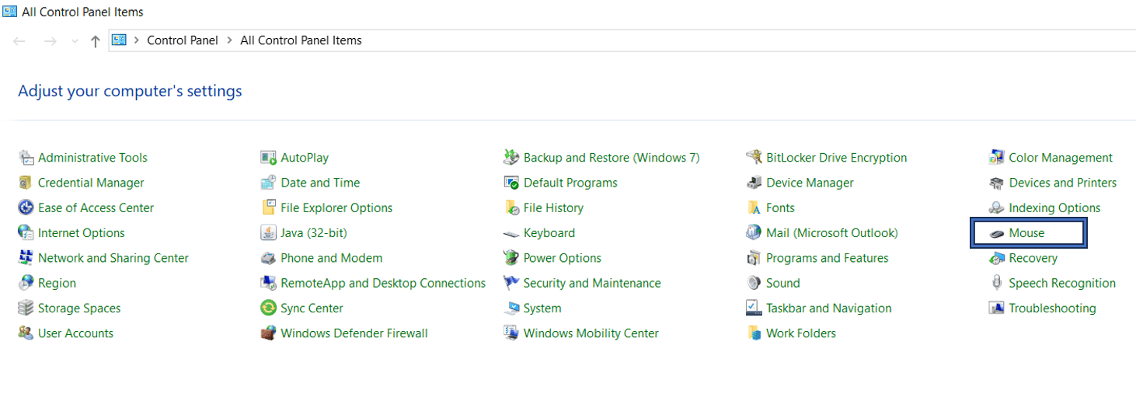The height and width of the screenshot is (401, 1136).
Task: Open the Devices and Printers icon
Action: pos(996,183)
